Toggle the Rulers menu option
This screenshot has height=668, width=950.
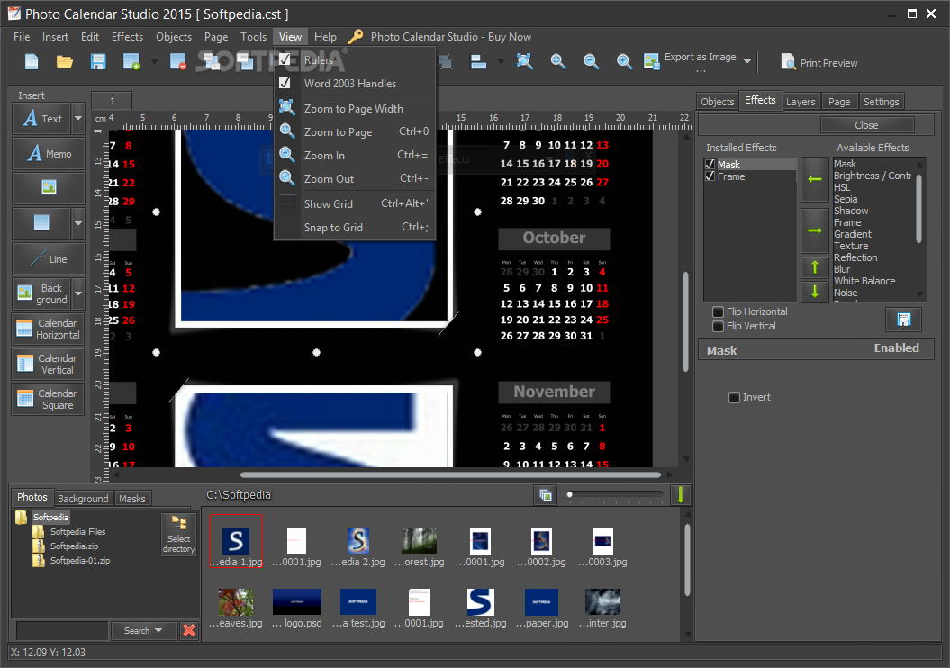tap(355, 60)
